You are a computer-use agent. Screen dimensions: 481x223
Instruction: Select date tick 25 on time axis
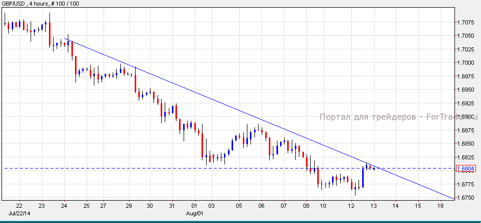(87, 206)
